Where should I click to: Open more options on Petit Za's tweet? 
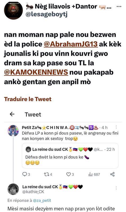[116, 127]
